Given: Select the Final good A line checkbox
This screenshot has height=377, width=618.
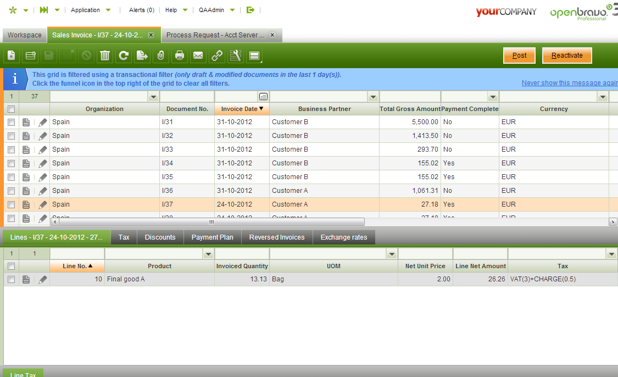Looking at the screenshot, I should (x=11, y=279).
